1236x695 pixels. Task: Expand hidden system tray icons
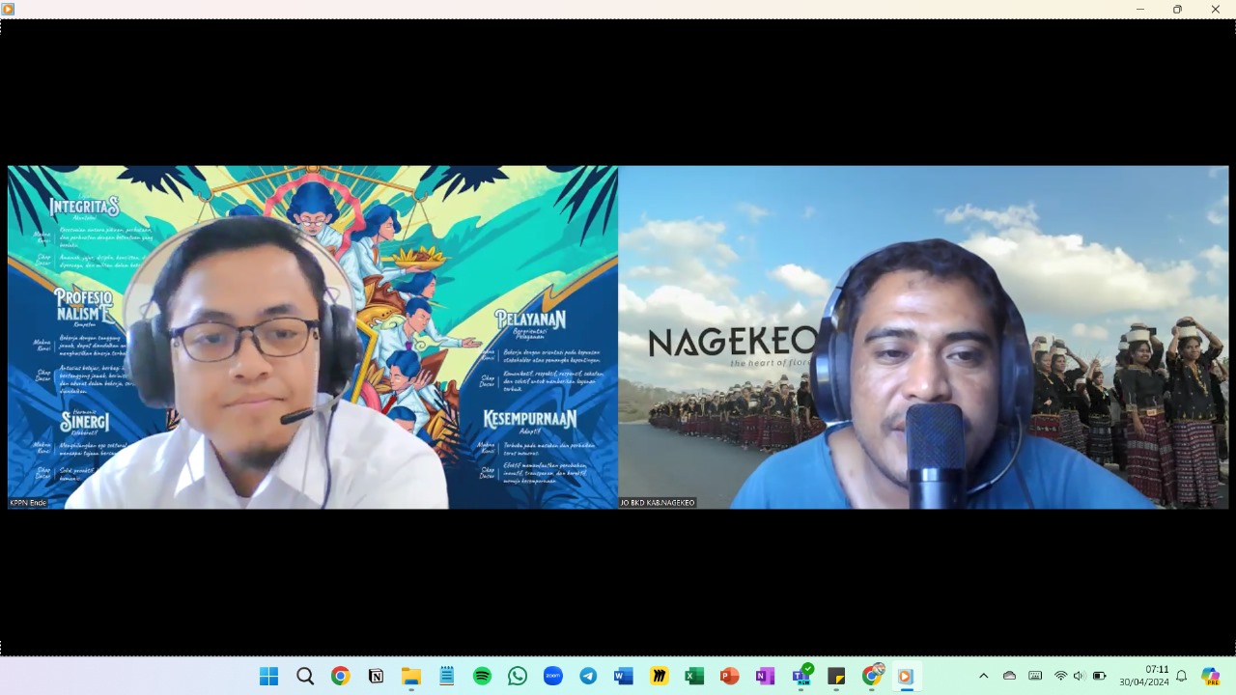point(983,676)
